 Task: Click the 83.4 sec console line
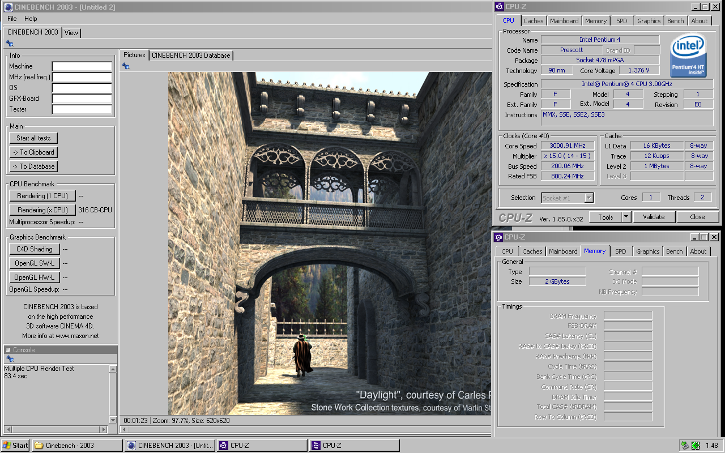[x=15, y=376]
